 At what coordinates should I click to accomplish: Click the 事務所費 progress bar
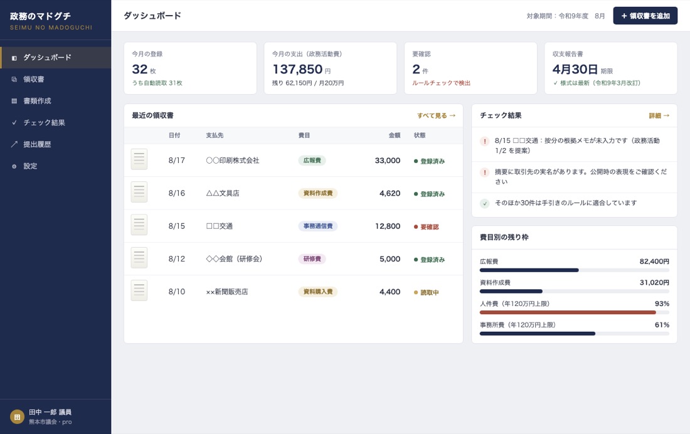point(574,334)
